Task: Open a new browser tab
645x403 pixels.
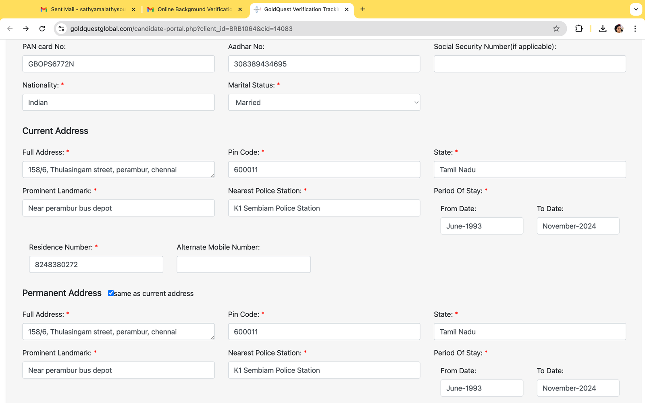Action: [x=363, y=9]
